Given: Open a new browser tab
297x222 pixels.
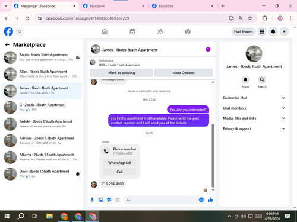Looking at the screenshot, I should (223, 6).
